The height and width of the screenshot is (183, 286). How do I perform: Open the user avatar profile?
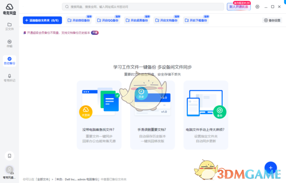click(x=10, y=170)
